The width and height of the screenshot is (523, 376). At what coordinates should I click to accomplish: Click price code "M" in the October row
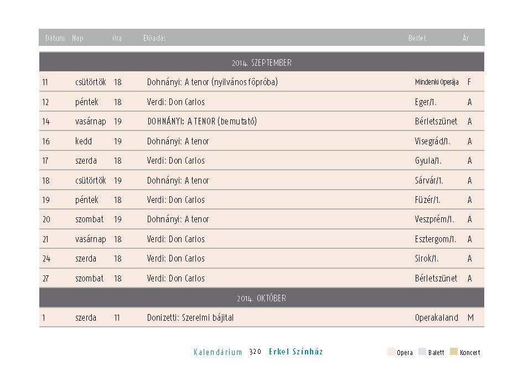pyautogui.click(x=470, y=318)
